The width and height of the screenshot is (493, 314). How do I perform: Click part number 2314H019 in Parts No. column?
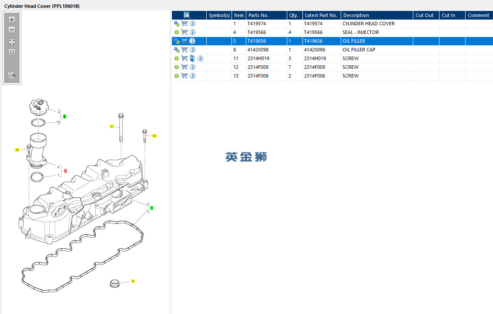pos(258,58)
